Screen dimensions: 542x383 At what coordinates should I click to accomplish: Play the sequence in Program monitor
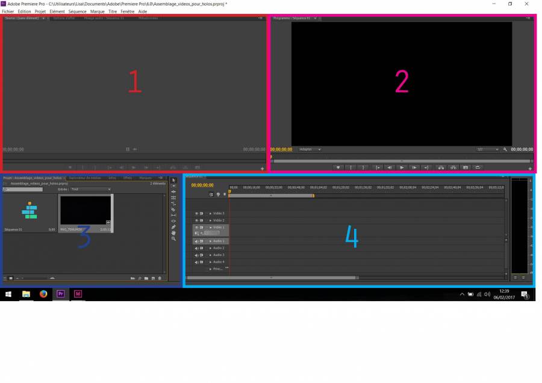tap(402, 167)
